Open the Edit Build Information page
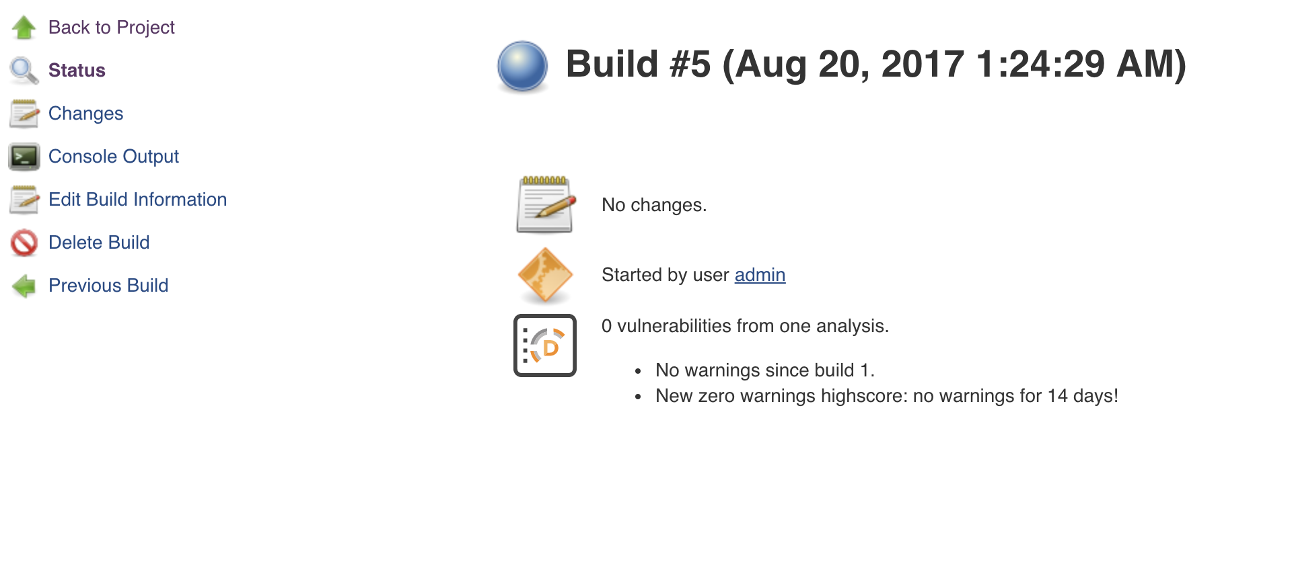This screenshot has width=1292, height=570. pos(137,199)
